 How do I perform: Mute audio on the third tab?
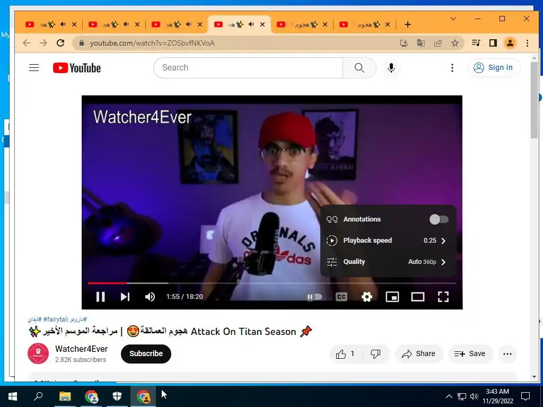coord(188,24)
